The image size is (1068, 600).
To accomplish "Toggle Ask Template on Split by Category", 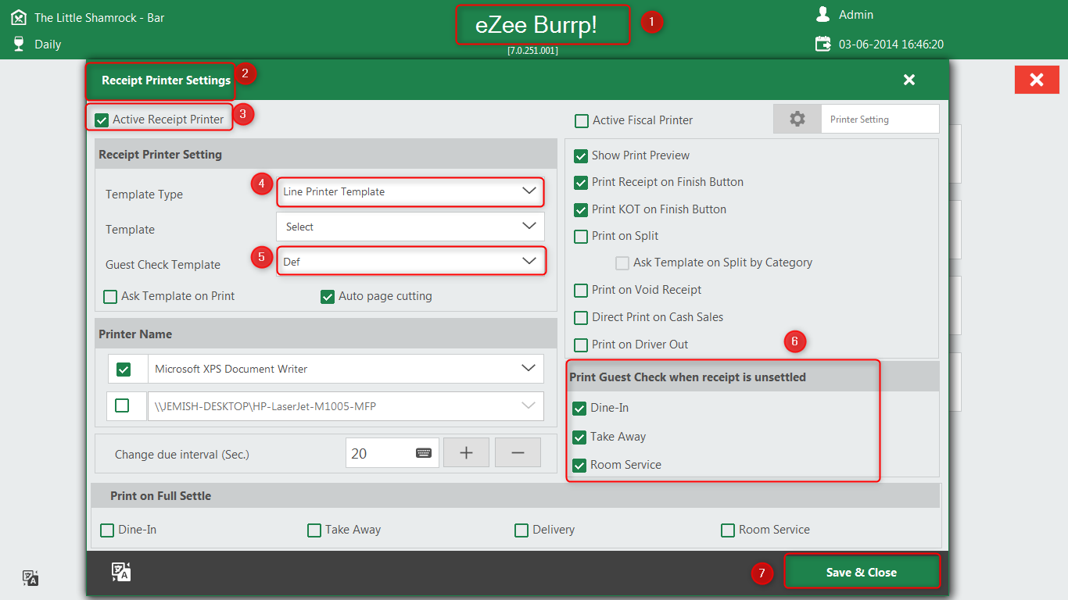I will [622, 263].
